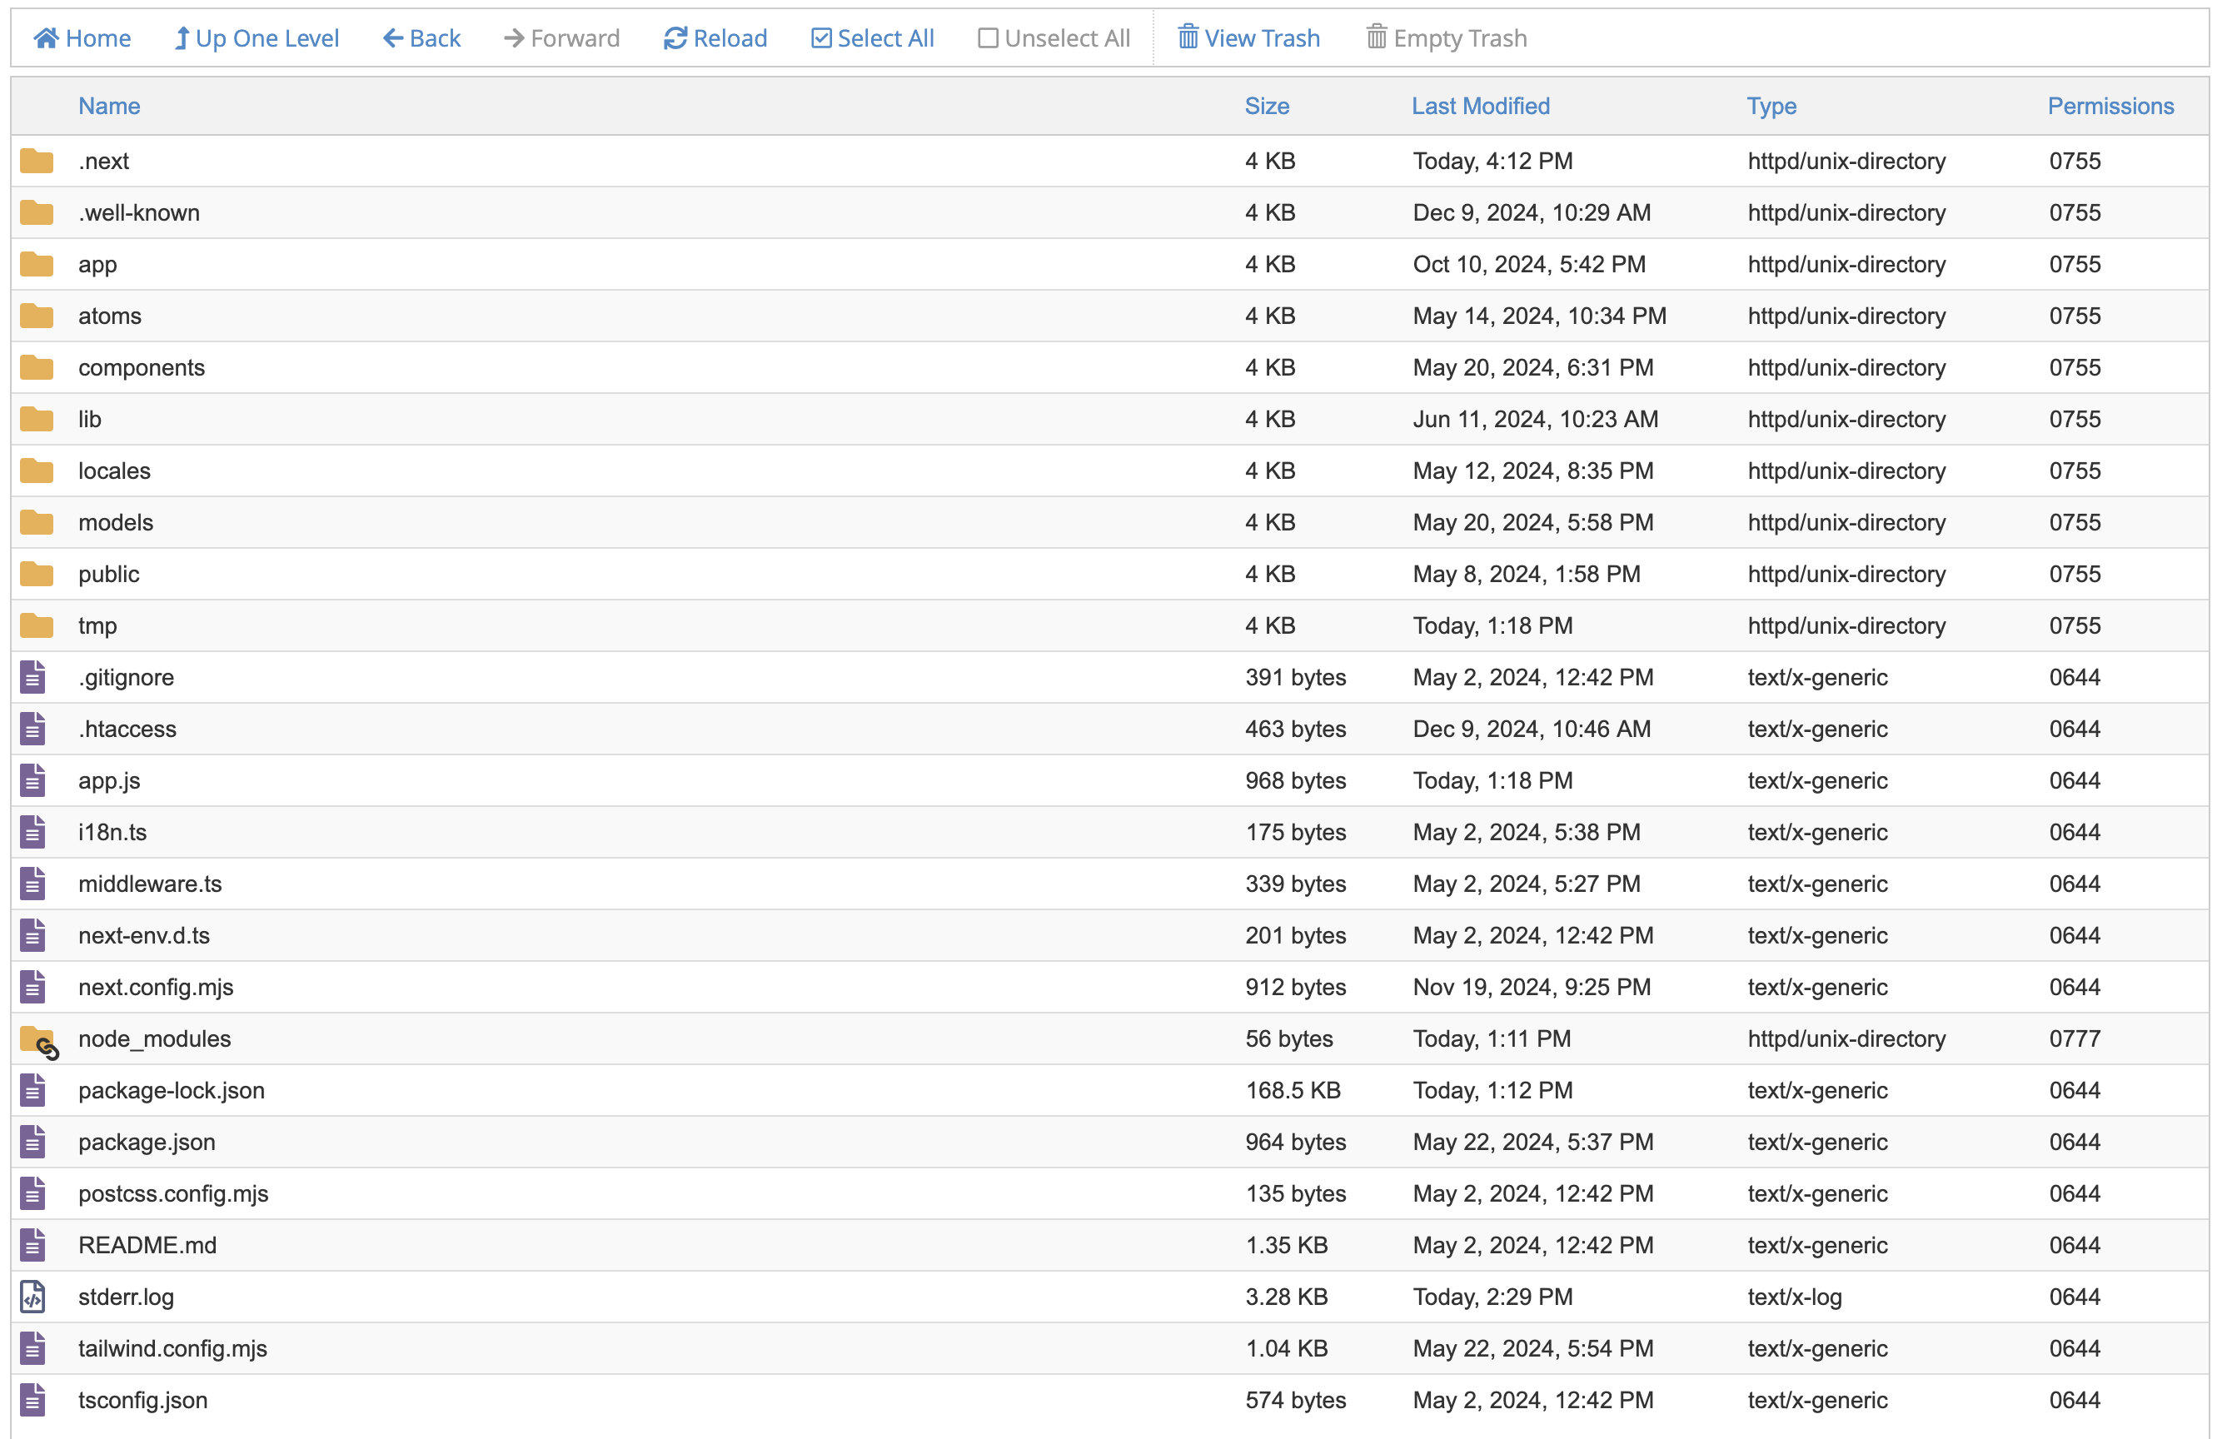
Task: Click the .next folder icon
Action: 37,161
